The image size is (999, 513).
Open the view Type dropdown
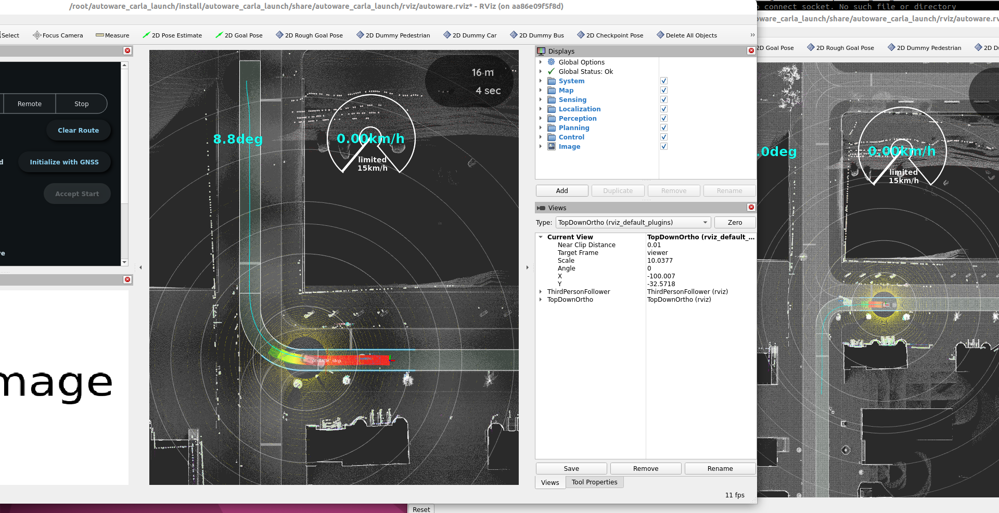point(633,222)
